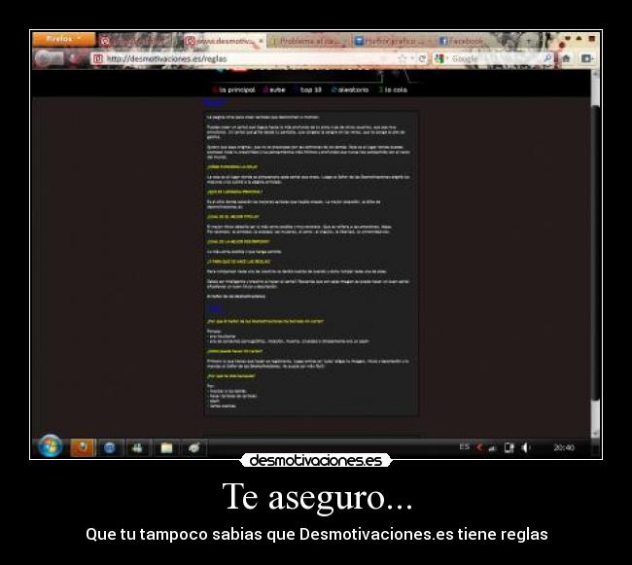Click the page vertical scrollbar thumb
Screen dimensions: 632x565
tap(595, 253)
